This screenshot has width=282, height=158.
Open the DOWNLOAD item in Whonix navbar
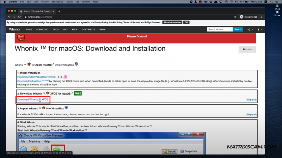[42, 30]
